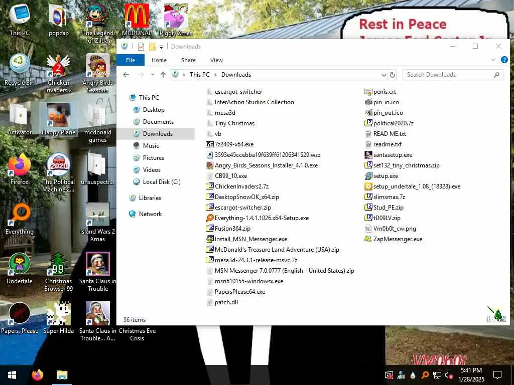Select Pictures in the navigation pane
Image resolution: width=514 pixels, height=385 pixels.
click(153, 158)
